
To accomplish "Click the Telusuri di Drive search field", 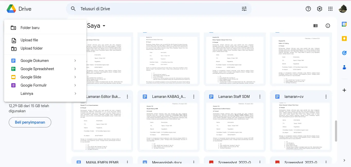I will [159, 9].
